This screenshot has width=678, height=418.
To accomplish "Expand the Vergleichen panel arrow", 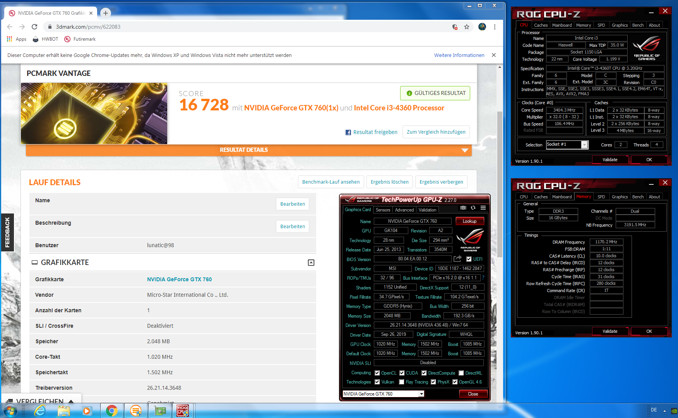I will pyautogui.click(x=71, y=401).
